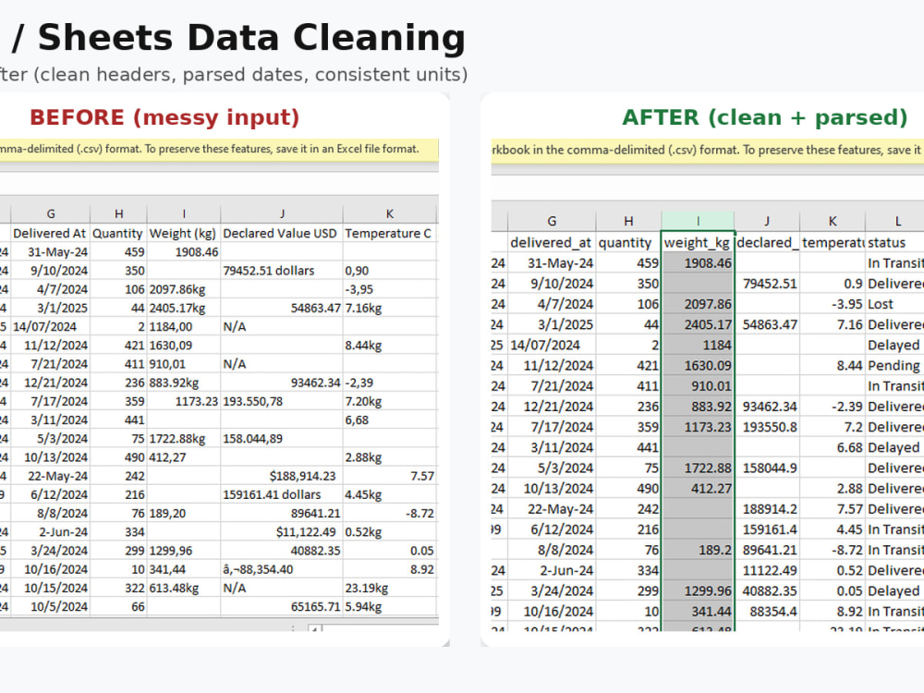Select the '11122.49' cell in AFTER sheet

[x=767, y=570]
